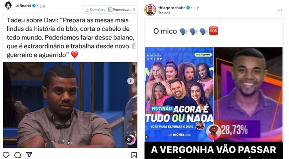Open the Tatuapé location link

[x=165, y=13]
